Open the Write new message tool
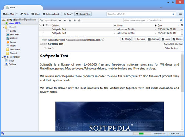This screenshot has width=185, height=137. coord(24,14)
